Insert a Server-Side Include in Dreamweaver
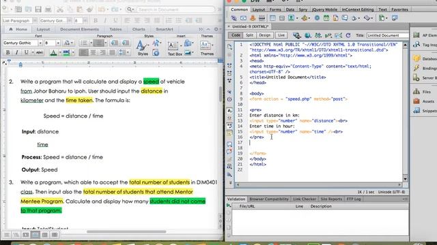437x245 pixels. click(x=335, y=18)
